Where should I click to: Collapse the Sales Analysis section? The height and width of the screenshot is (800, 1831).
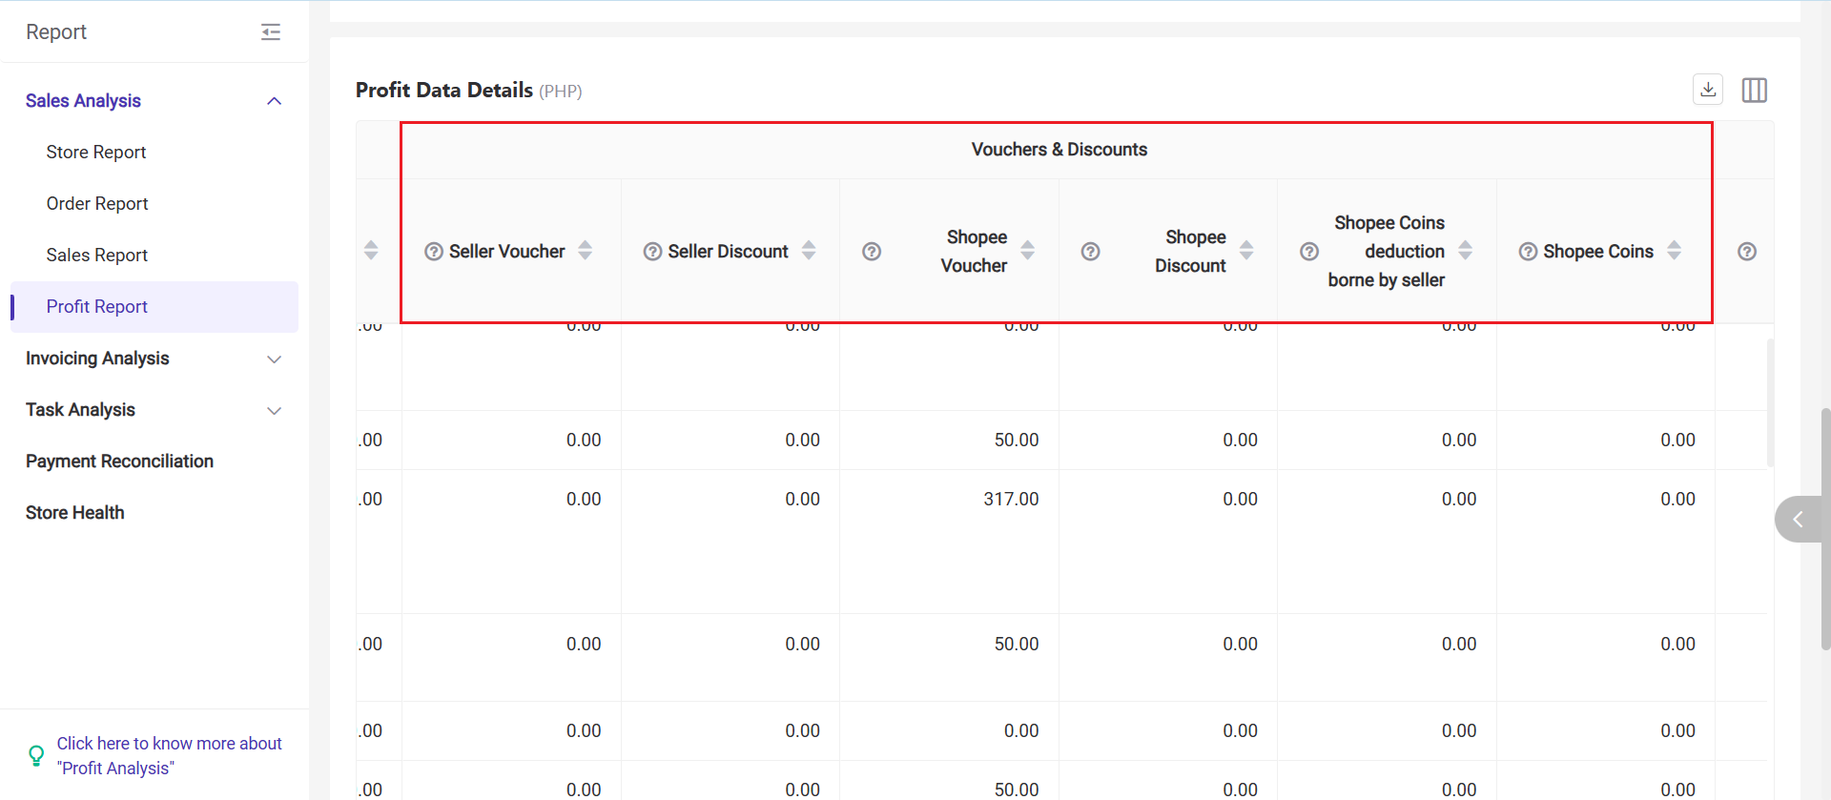click(x=275, y=101)
